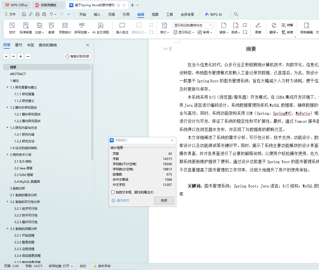Click the plus button to add outline level
Image resolution: width=319 pixels, height=270 pixels.
click(21, 56)
